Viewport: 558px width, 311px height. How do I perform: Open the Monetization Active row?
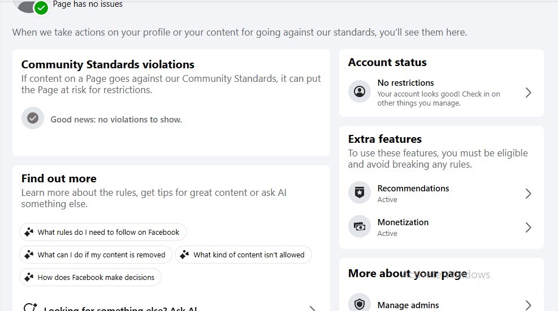tap(403, 227)
